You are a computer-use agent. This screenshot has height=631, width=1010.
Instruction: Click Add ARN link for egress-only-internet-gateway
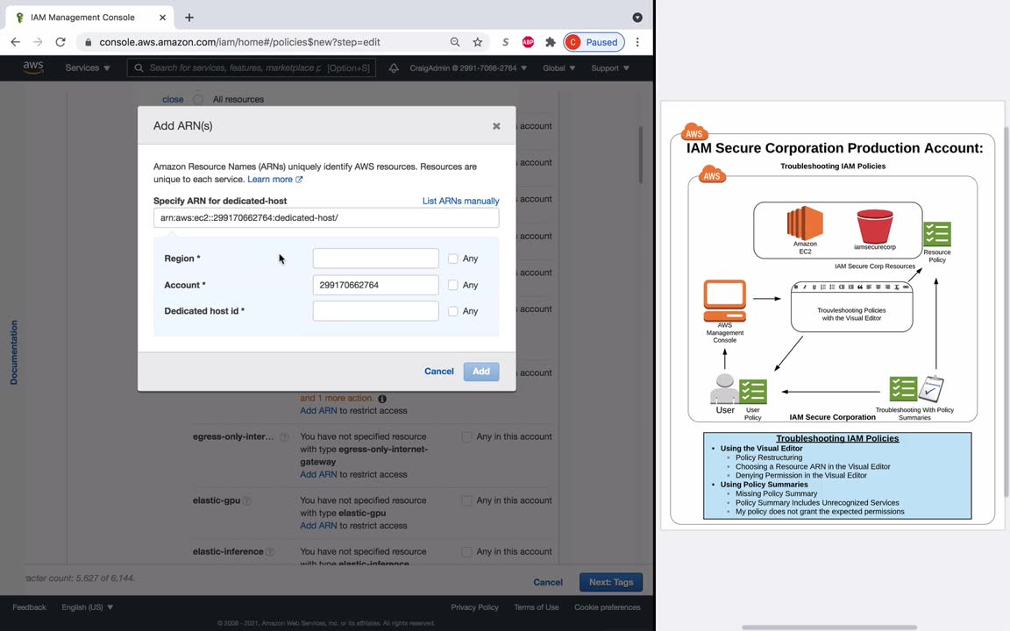point(318,474)
